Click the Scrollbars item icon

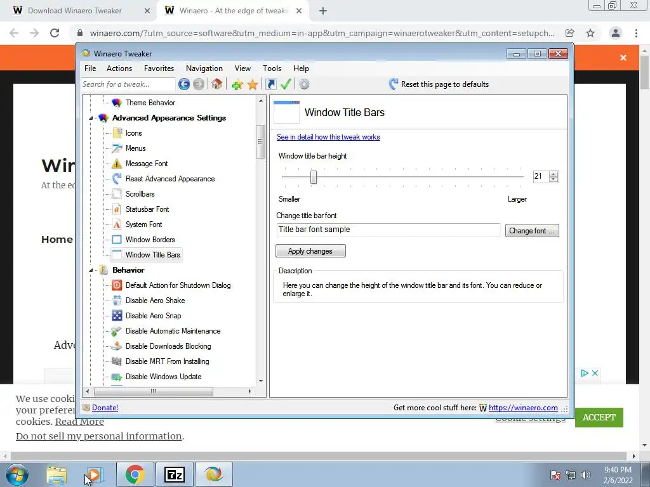[117, 194]
